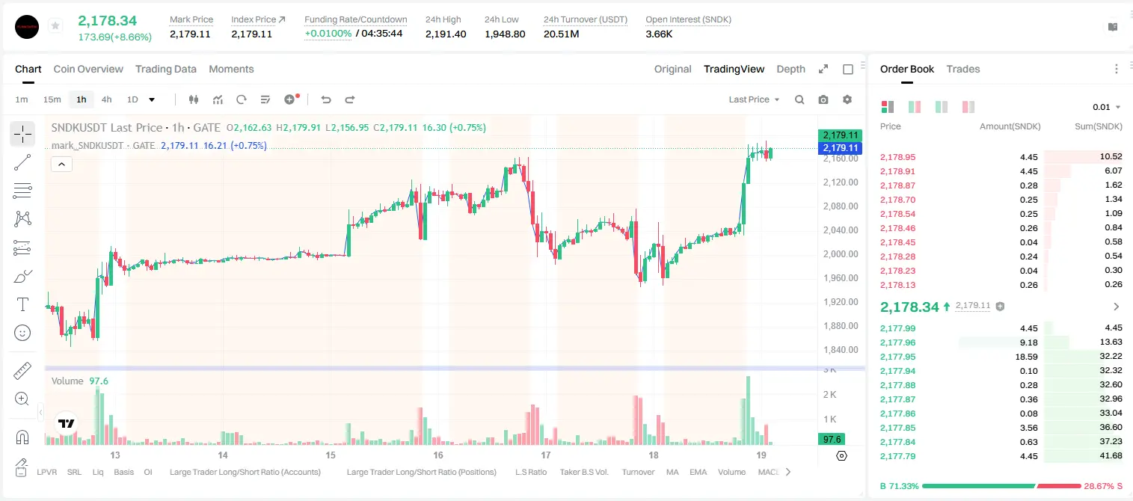Viewport: 1133px width, 501px height.
Task: Expand more timeframe options after 1D
Action: pyautogui.click(x=152, y=99)
